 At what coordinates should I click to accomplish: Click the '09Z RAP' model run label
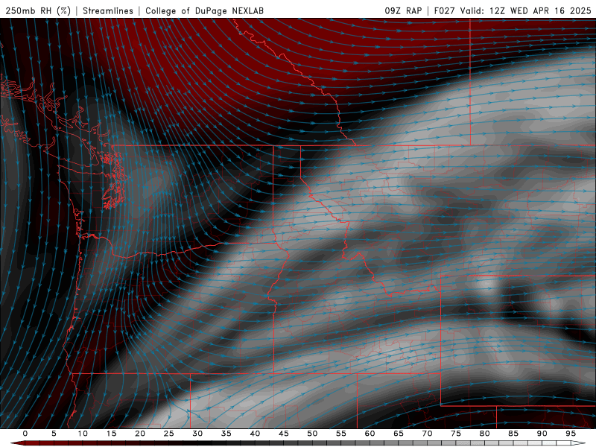click(403, 10)
